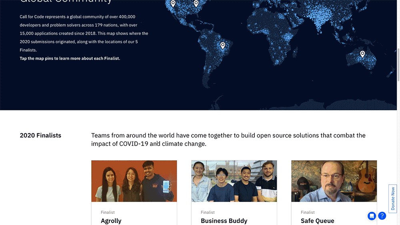Image resolution: width=400 pixels, height=225 pixels.
Task: Select the map pin located in Brazil
Action: pos(223,46)
